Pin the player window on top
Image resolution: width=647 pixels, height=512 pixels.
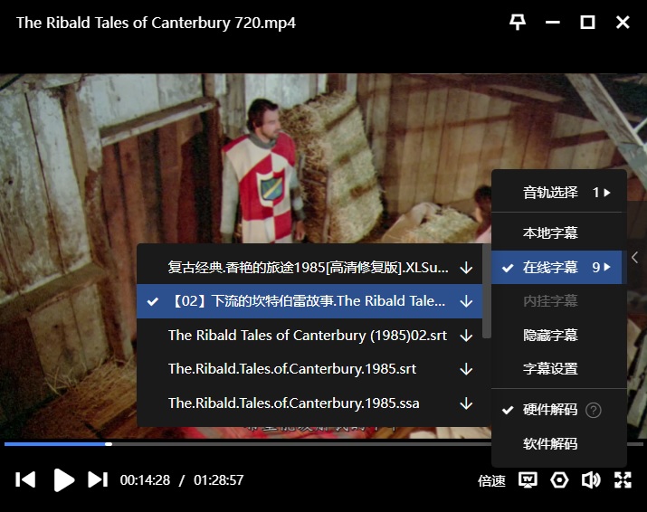pos(518,23)
